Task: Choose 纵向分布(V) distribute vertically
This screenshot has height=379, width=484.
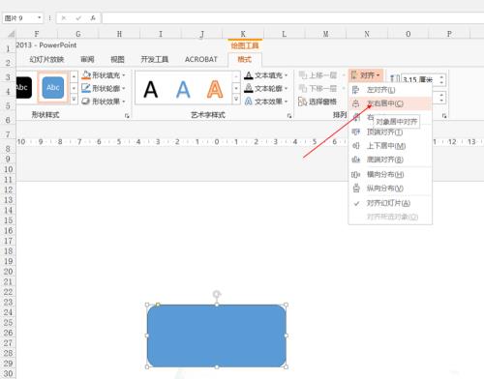Action: point(390,189)
